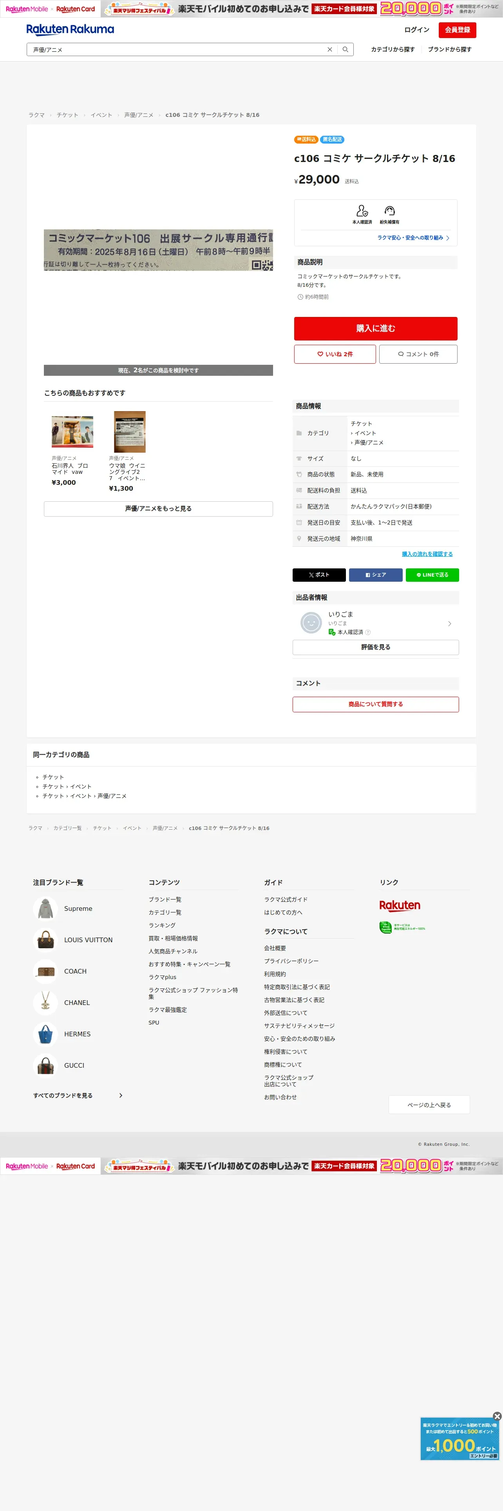
Task: Click the Supreme brand hoodie icon
Action: tap(46, 908)
